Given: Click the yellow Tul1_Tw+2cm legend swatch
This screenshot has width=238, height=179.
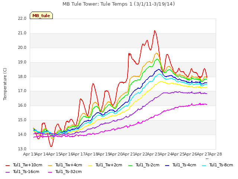Looking at the screenshot, I should pos(90,165).
